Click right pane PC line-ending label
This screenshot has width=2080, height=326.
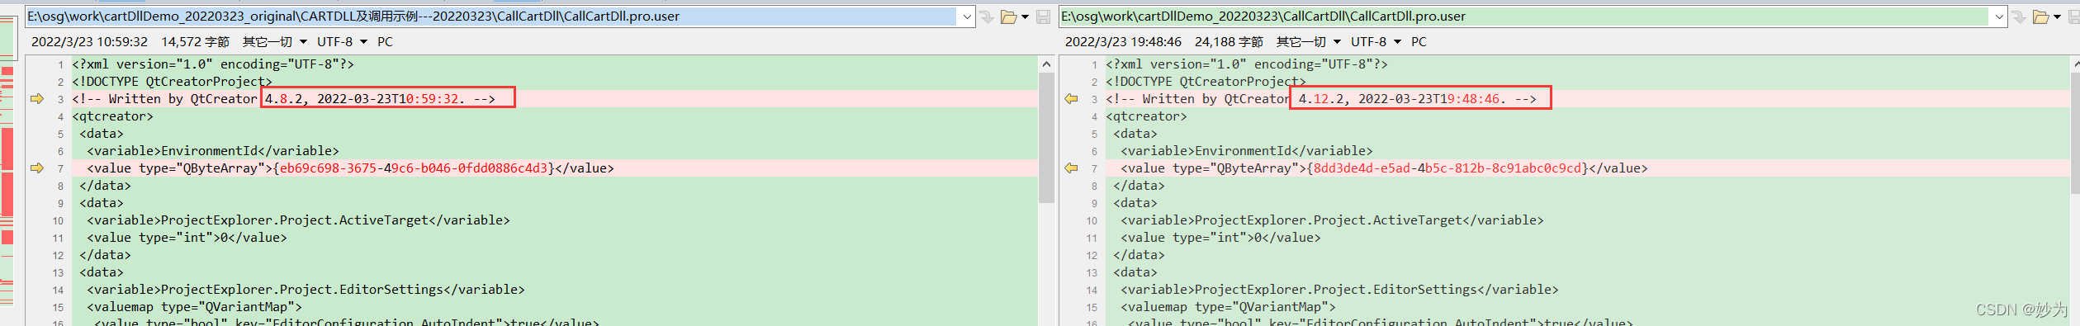coord(1419,42)
